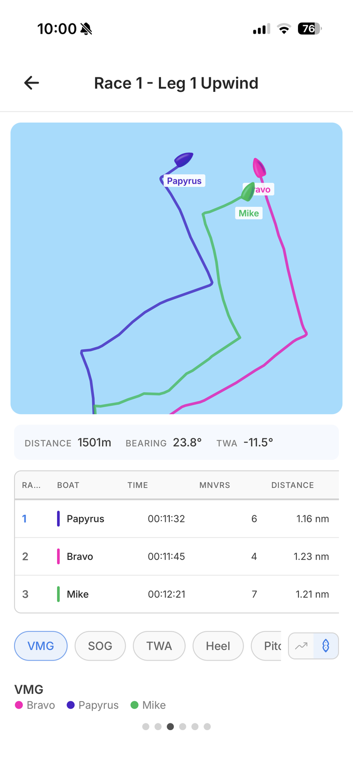
Task: Select the line-chart view icon
Action: (x=302, y=646)
